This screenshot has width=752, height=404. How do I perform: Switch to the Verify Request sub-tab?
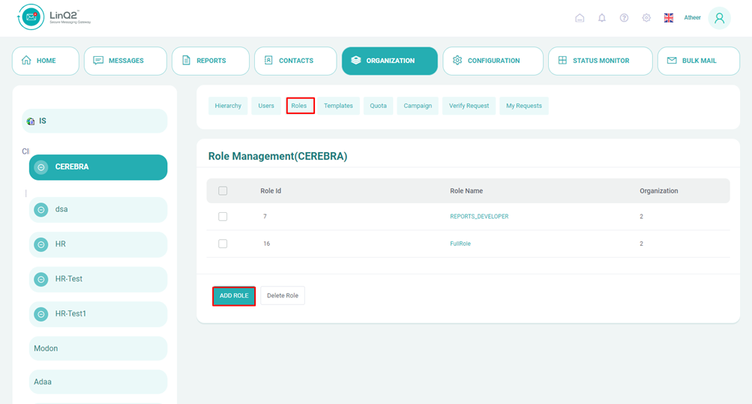[469, 106]
